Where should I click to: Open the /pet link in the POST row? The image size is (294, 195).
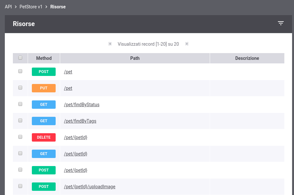tap(68, 72)
